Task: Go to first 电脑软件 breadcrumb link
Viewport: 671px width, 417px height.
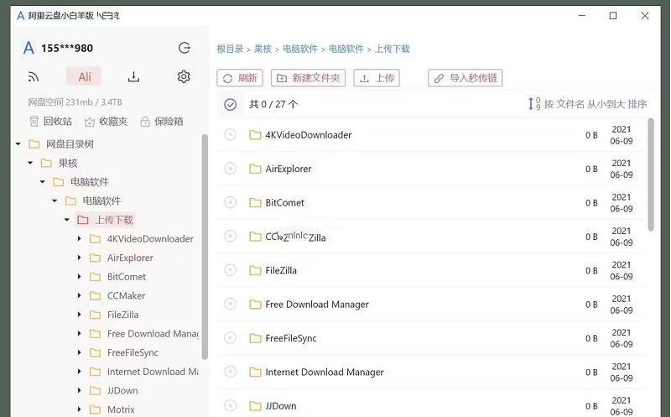Action: point(300,49)
